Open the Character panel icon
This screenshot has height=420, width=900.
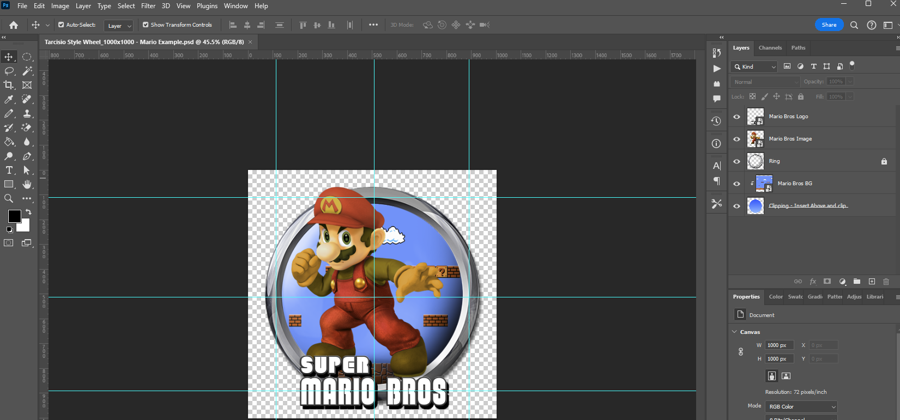[717, 166]
